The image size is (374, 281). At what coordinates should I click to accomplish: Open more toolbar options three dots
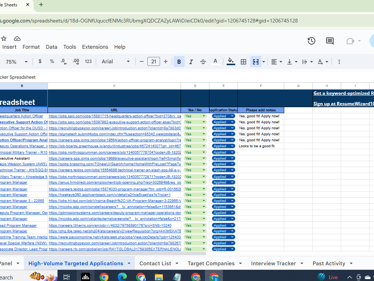339,62
